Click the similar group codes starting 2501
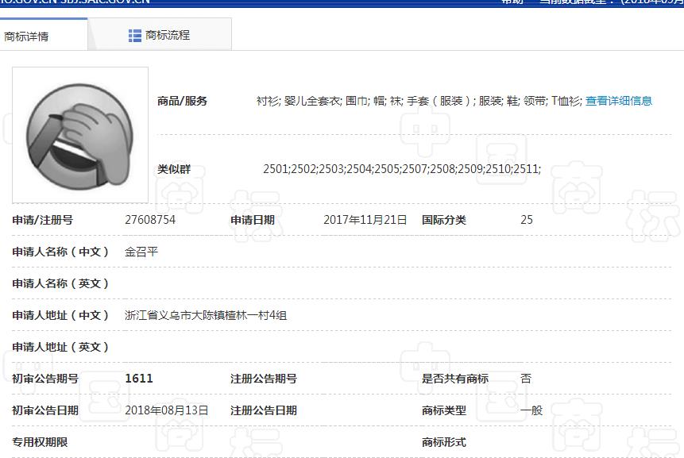684x458 pixels. click(x=401, y=169)
